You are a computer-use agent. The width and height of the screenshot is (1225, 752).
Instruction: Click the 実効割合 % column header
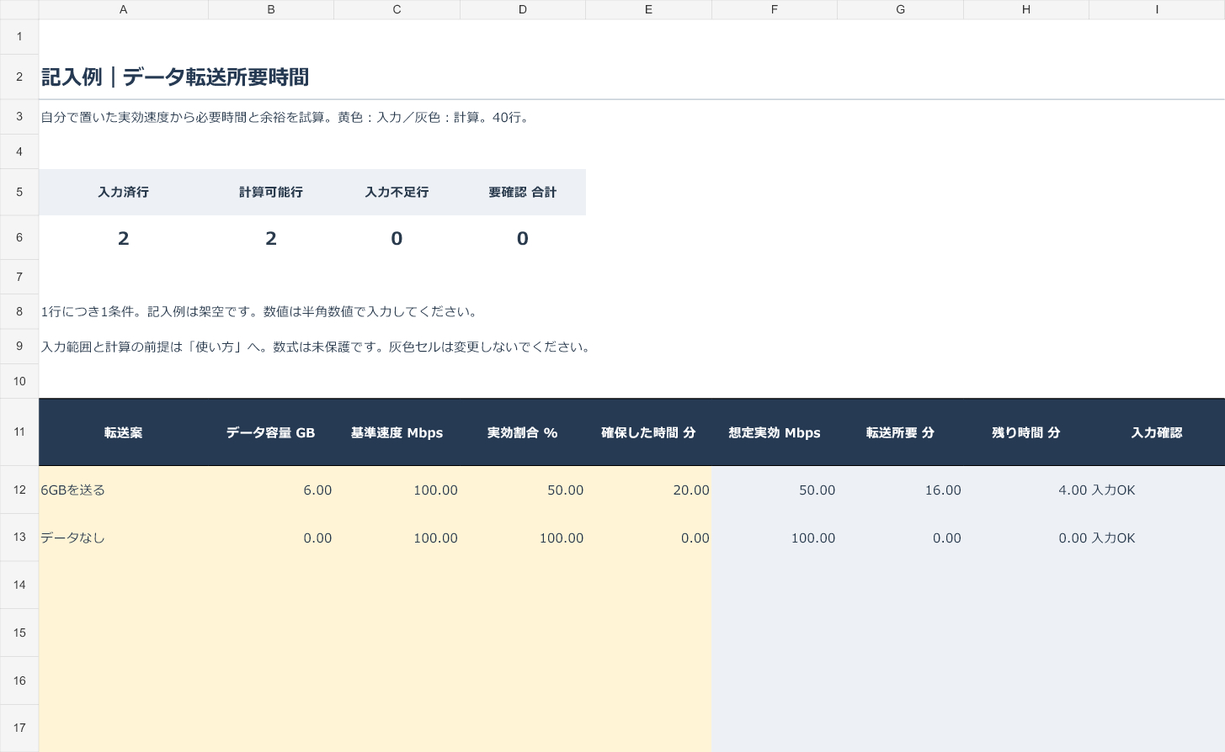pyautogui.click(x=523, y=432)
